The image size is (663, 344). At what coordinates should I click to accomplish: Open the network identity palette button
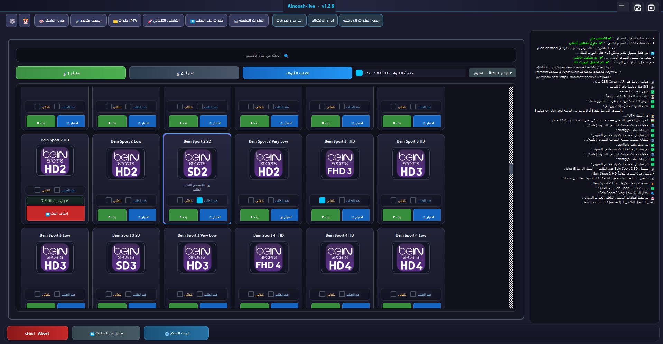coord(52,21)
